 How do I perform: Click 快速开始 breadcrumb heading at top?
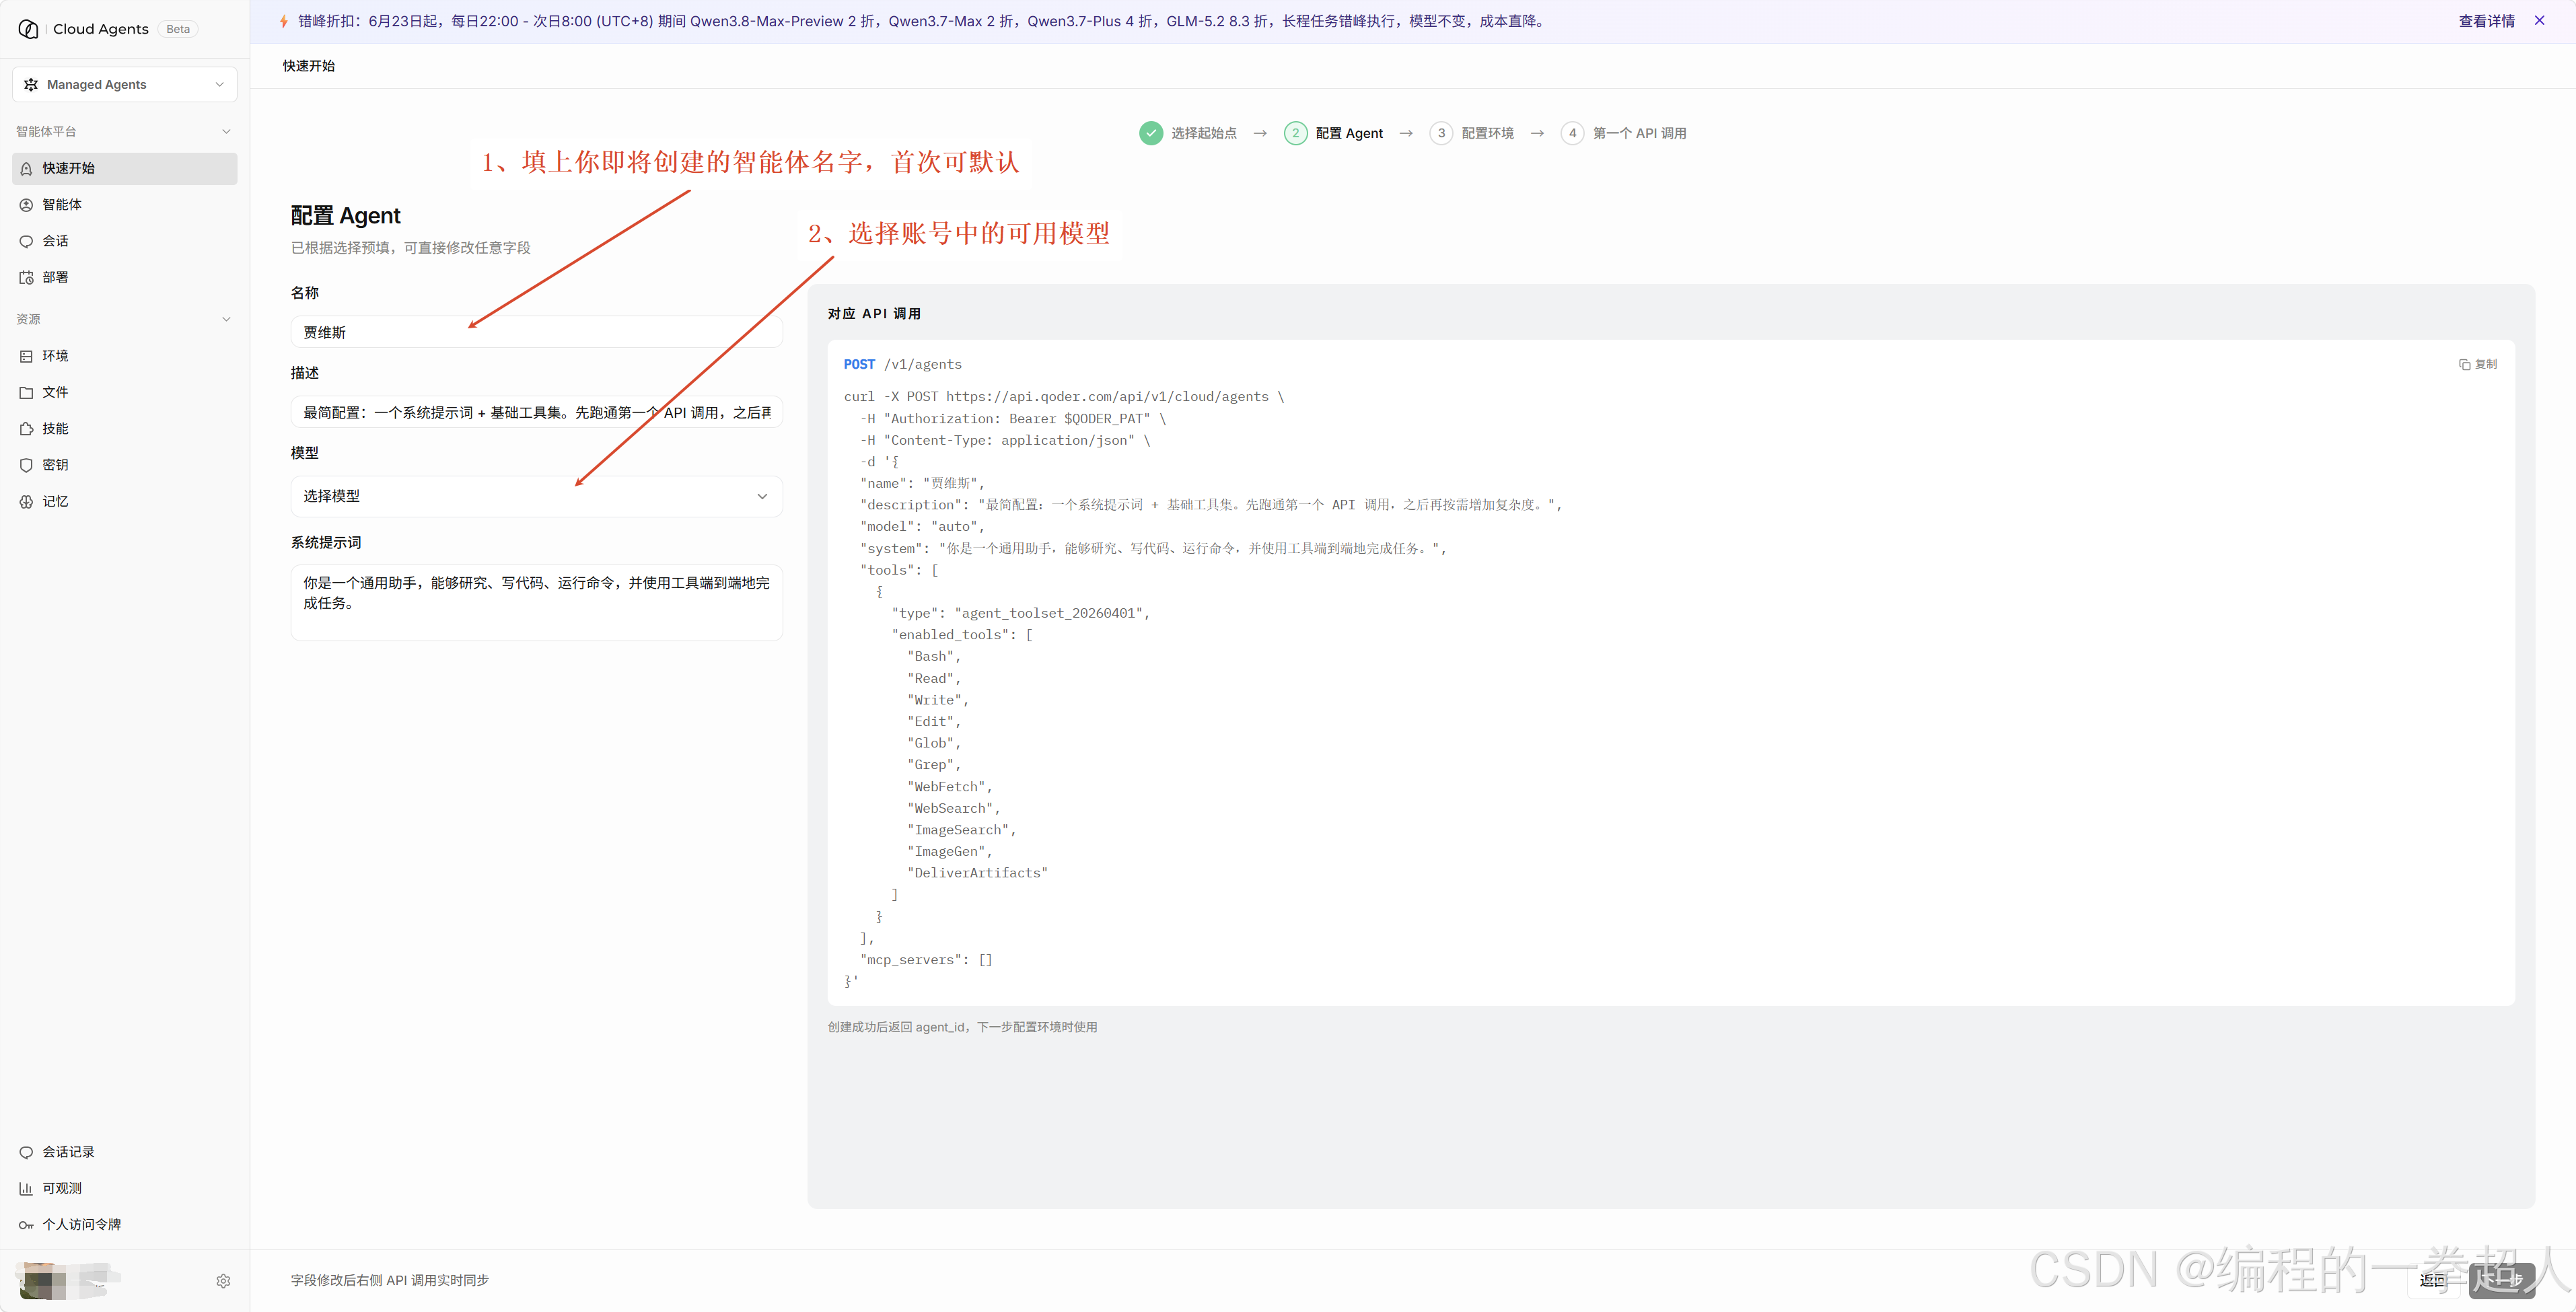click(x=309, y=66)
